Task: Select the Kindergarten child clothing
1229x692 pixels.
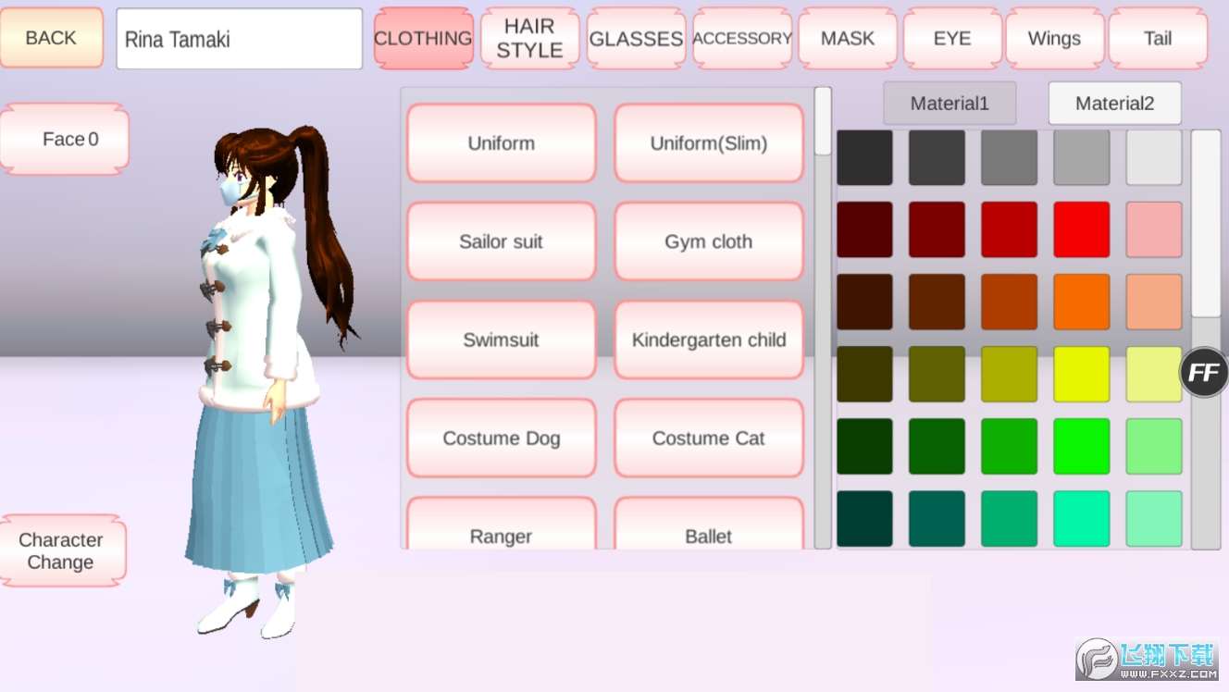Action: [708, 340]
